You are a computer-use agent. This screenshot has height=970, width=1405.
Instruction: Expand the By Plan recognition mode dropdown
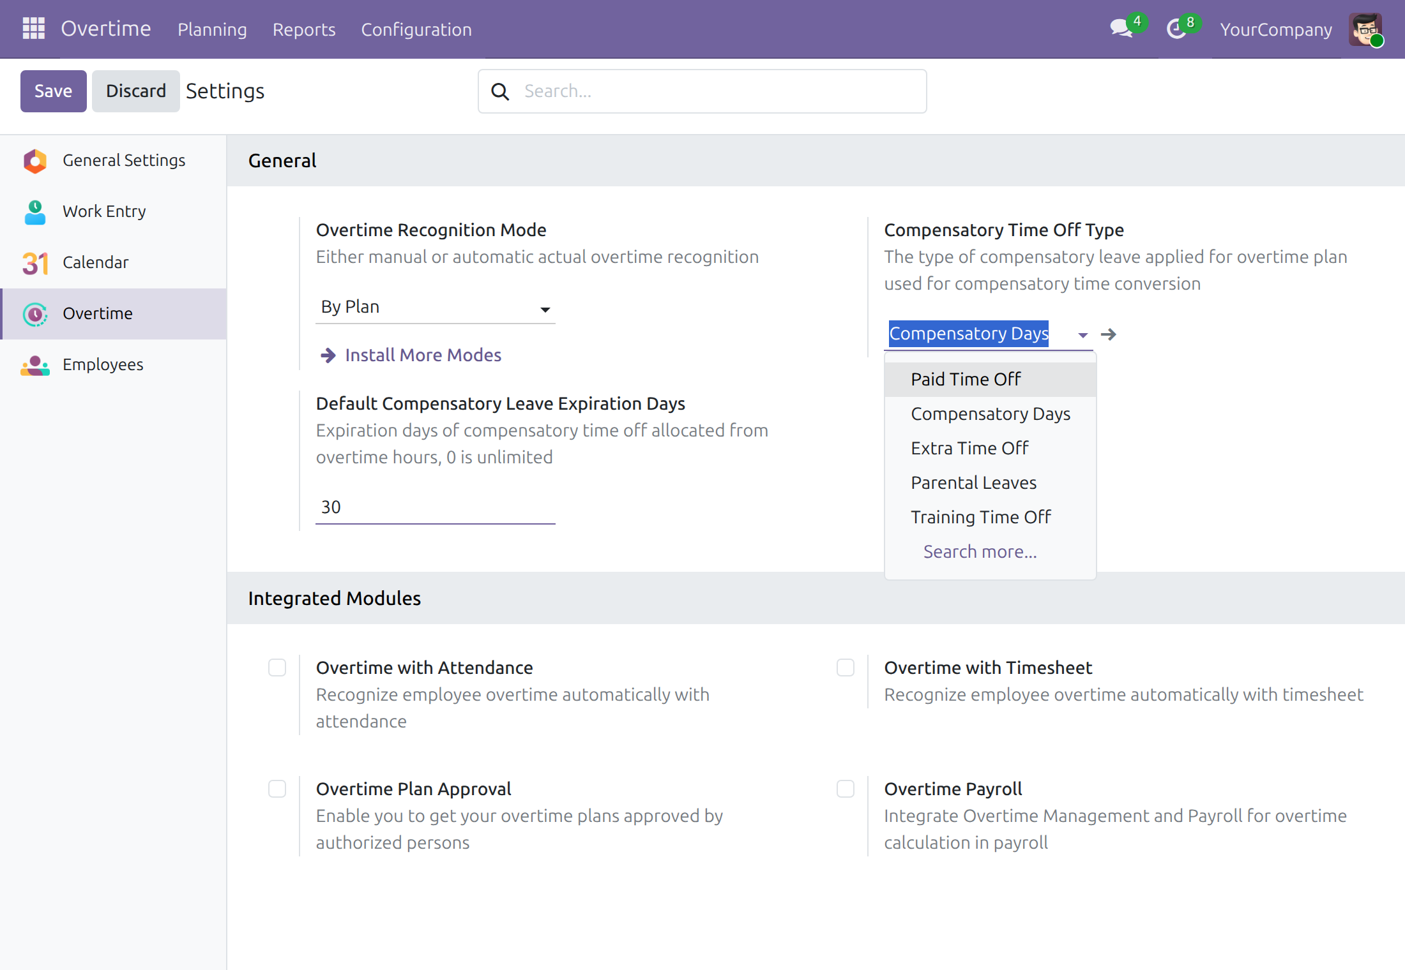pyautogui.click(x=436, y=308)
